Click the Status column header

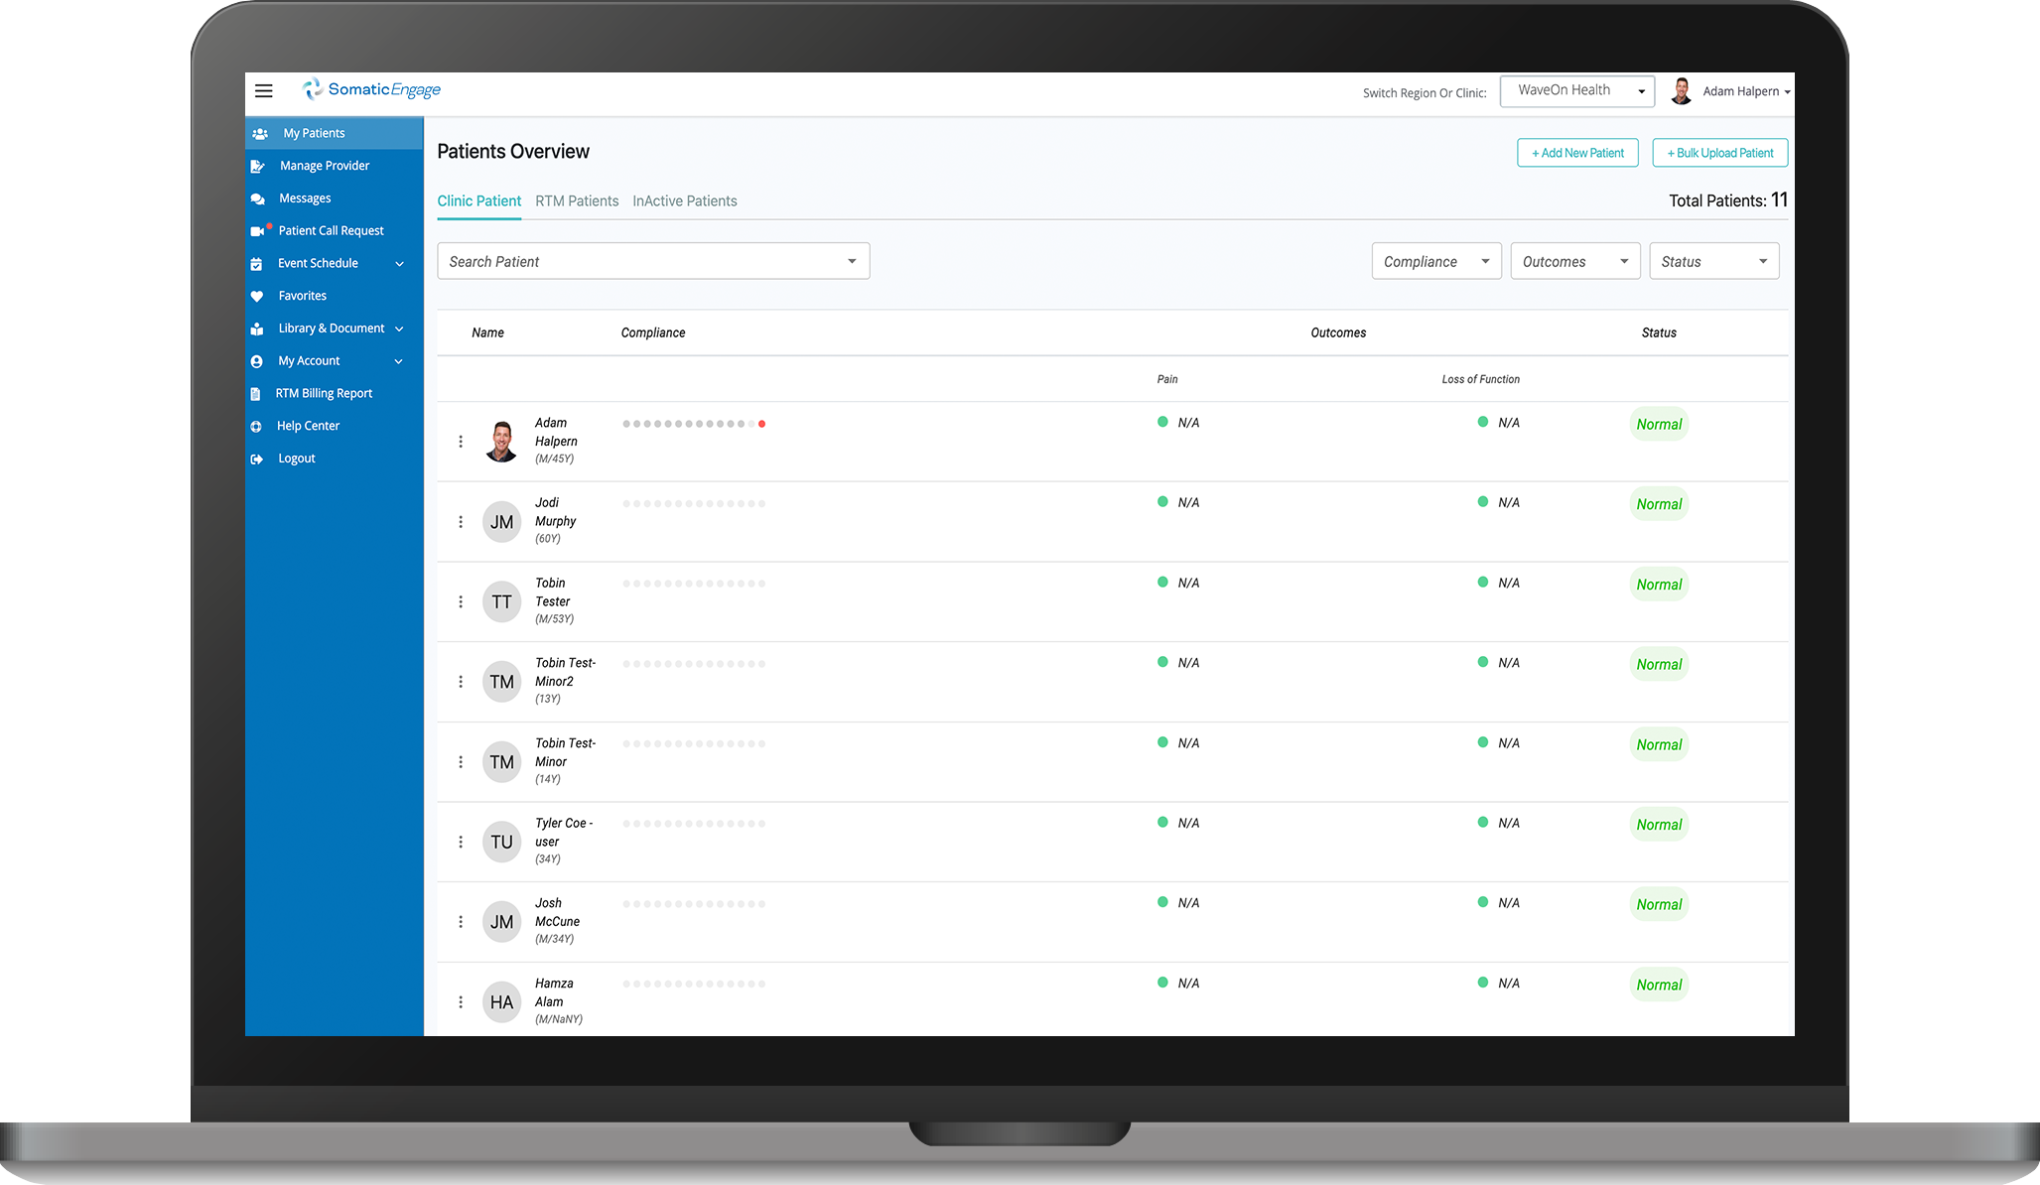tap(1659, 332)
